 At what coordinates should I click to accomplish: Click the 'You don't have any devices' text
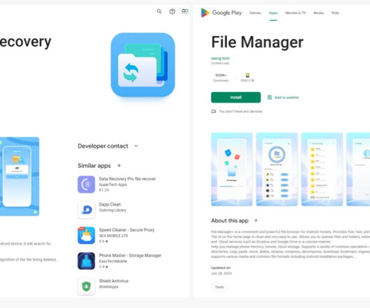click(240, 111)
